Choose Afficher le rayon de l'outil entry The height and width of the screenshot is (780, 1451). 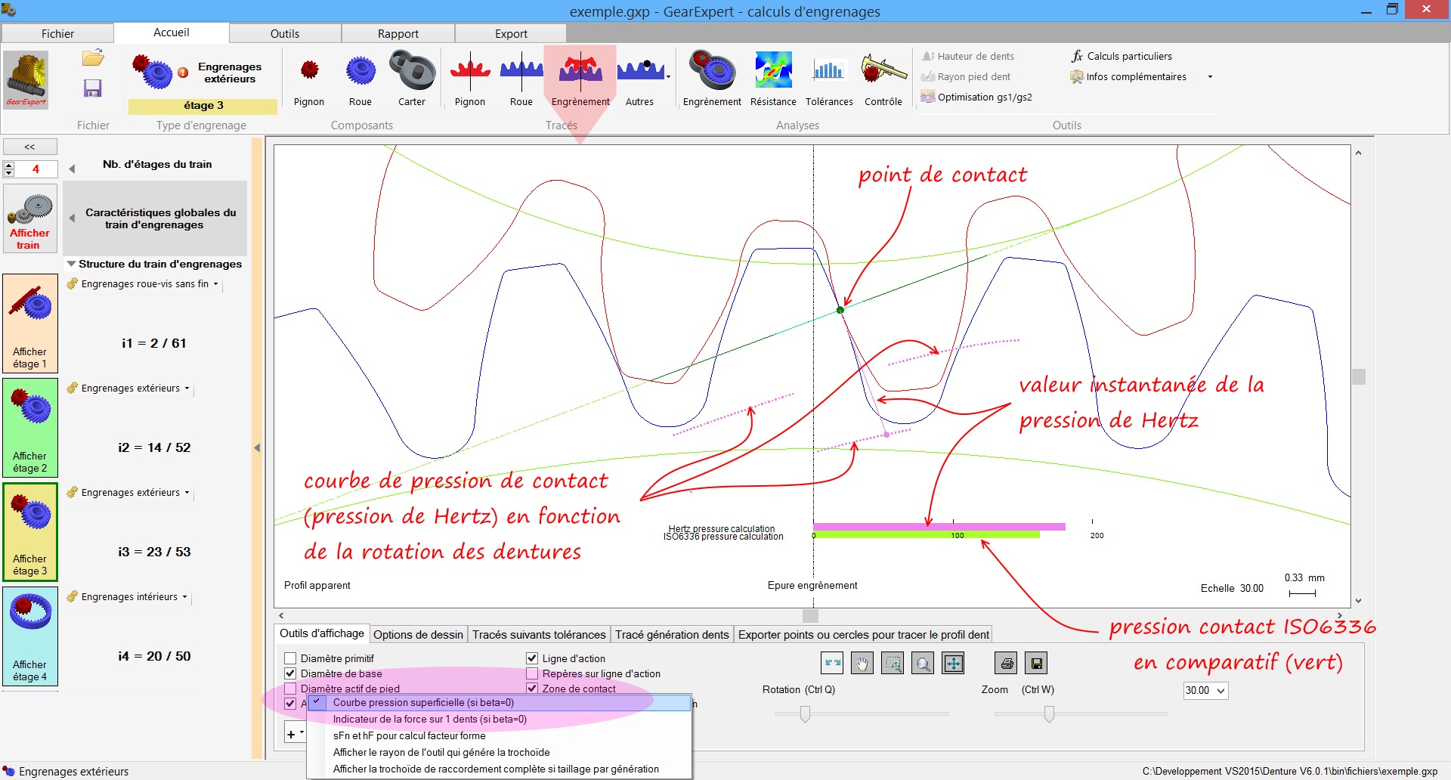(x=499, y=753)
